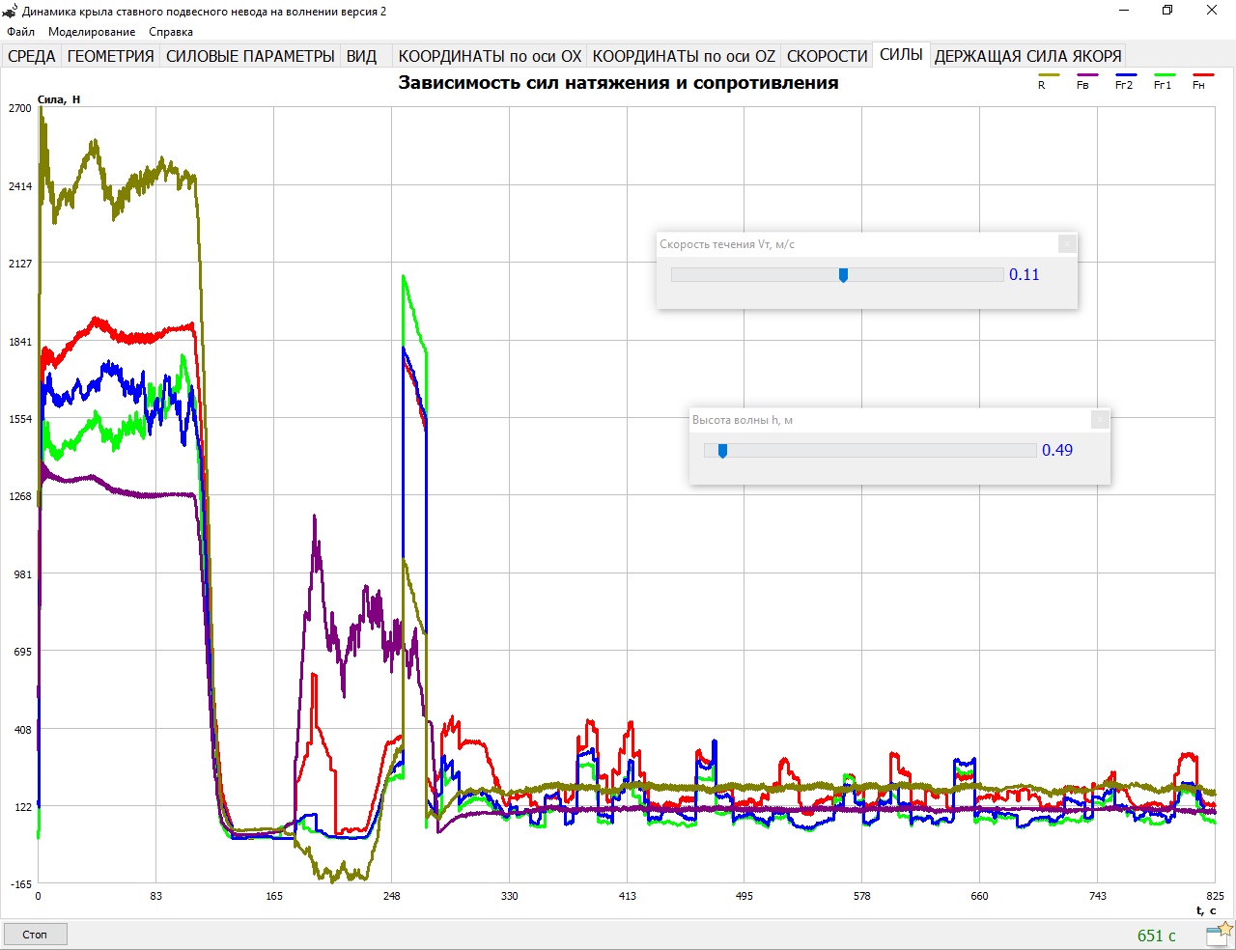Viewport: 1236px width, 950px height.
Task: Click the 825 x-axis value
Action: click(1216, 896)
